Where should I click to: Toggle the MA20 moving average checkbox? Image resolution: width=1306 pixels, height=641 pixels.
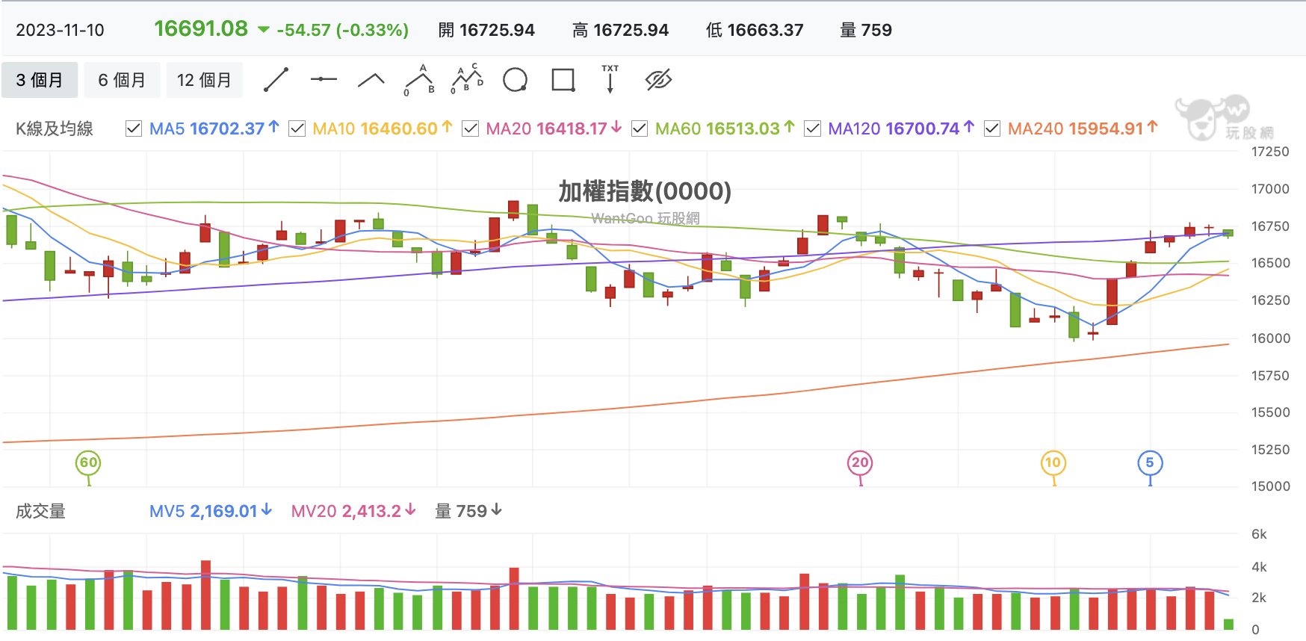pos(470,129)
